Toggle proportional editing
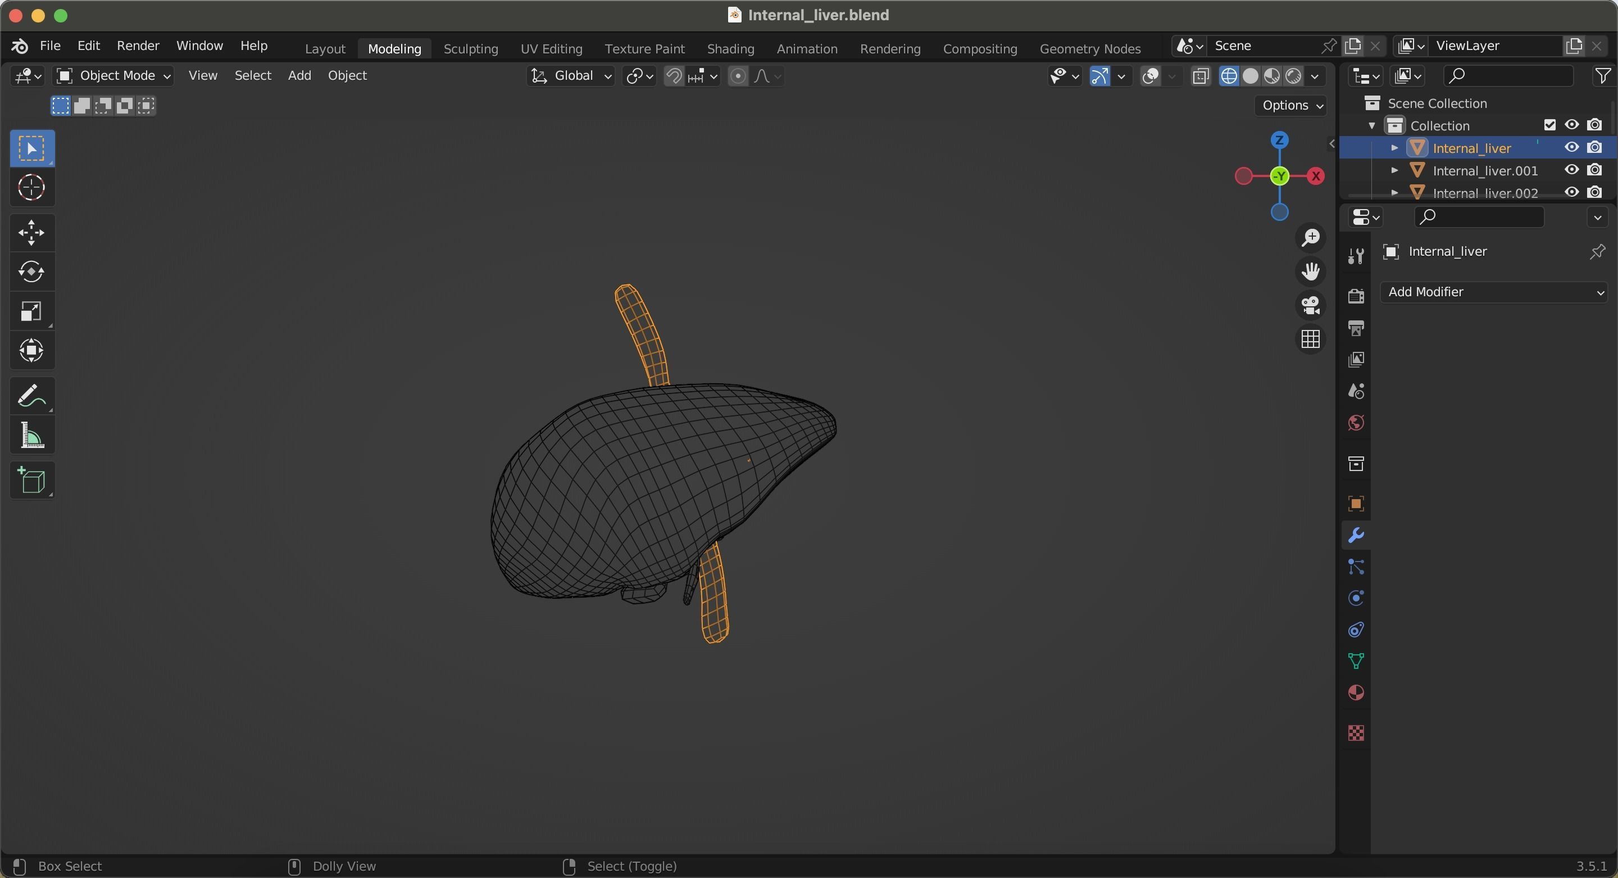 coord(738,76)
